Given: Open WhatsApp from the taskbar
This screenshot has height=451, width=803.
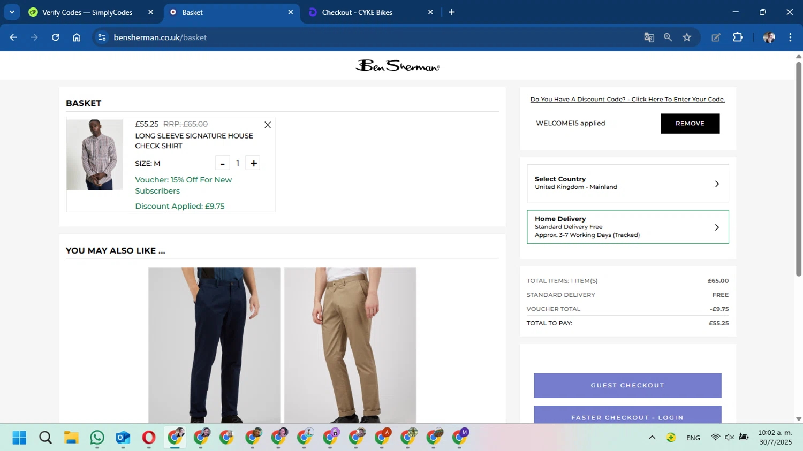Looking at the screenshot, I should click(x=97, y=438).
